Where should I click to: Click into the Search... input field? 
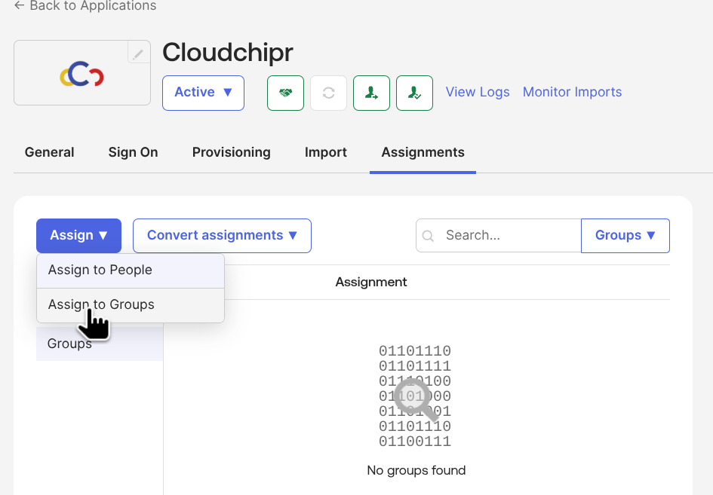pyautogui.click(x=499, y=236)
